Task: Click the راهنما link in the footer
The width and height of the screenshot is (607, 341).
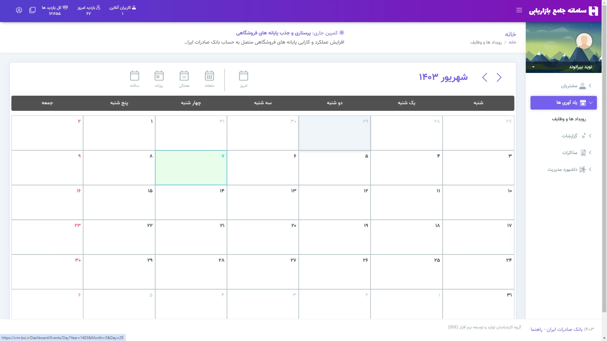Action: point(536,329)
